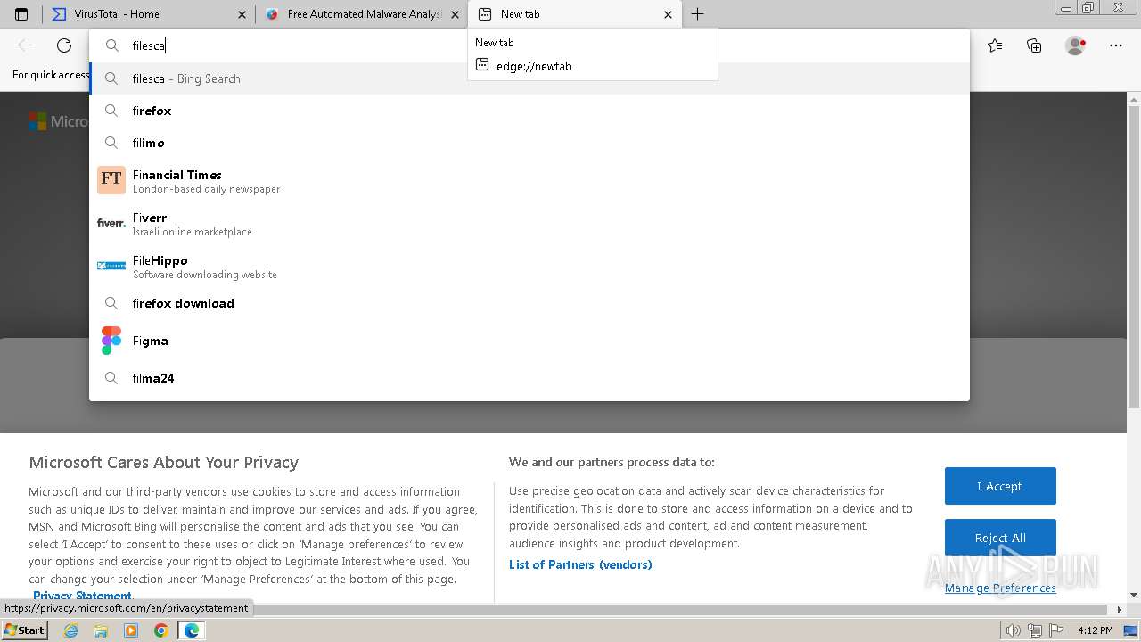Viewport: 1141px width, 642px height.
Task: Click the Figma logo icon
Action: click(x=111, y=341)
